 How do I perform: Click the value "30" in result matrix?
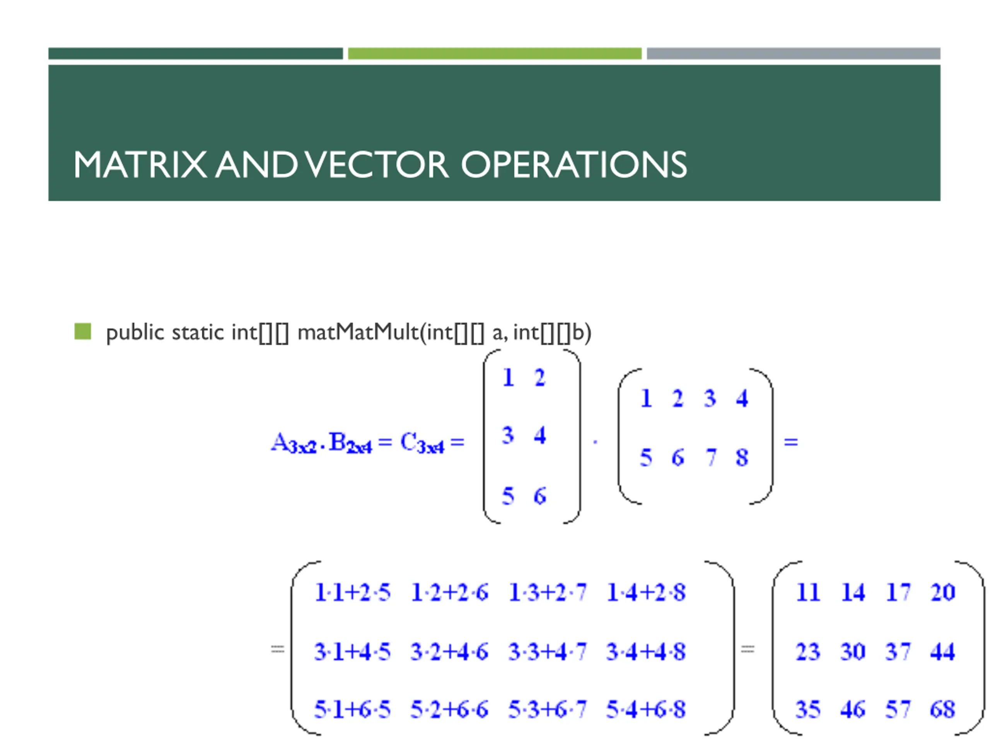[x=853, y=652]
